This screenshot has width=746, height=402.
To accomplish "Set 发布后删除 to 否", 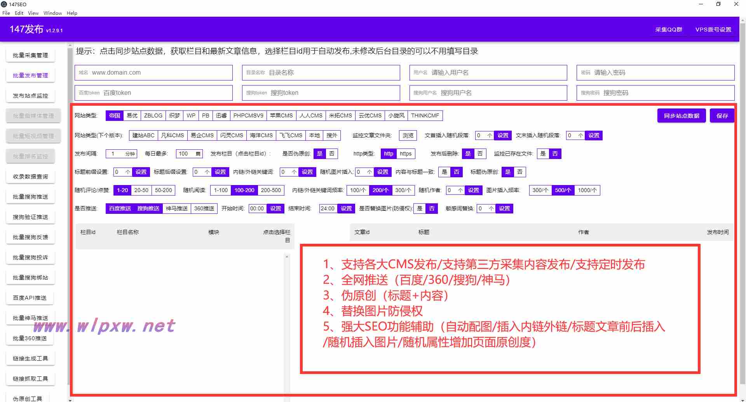I will click(480, 154).
